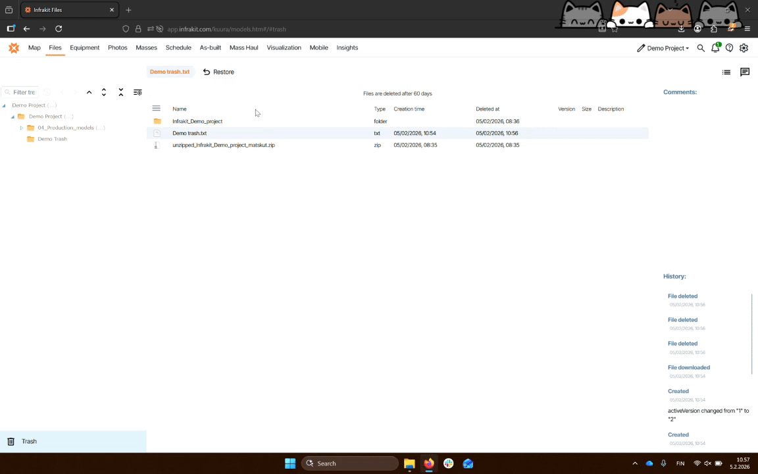
Task: Collapse all tree folders icon
Action: 121,93
